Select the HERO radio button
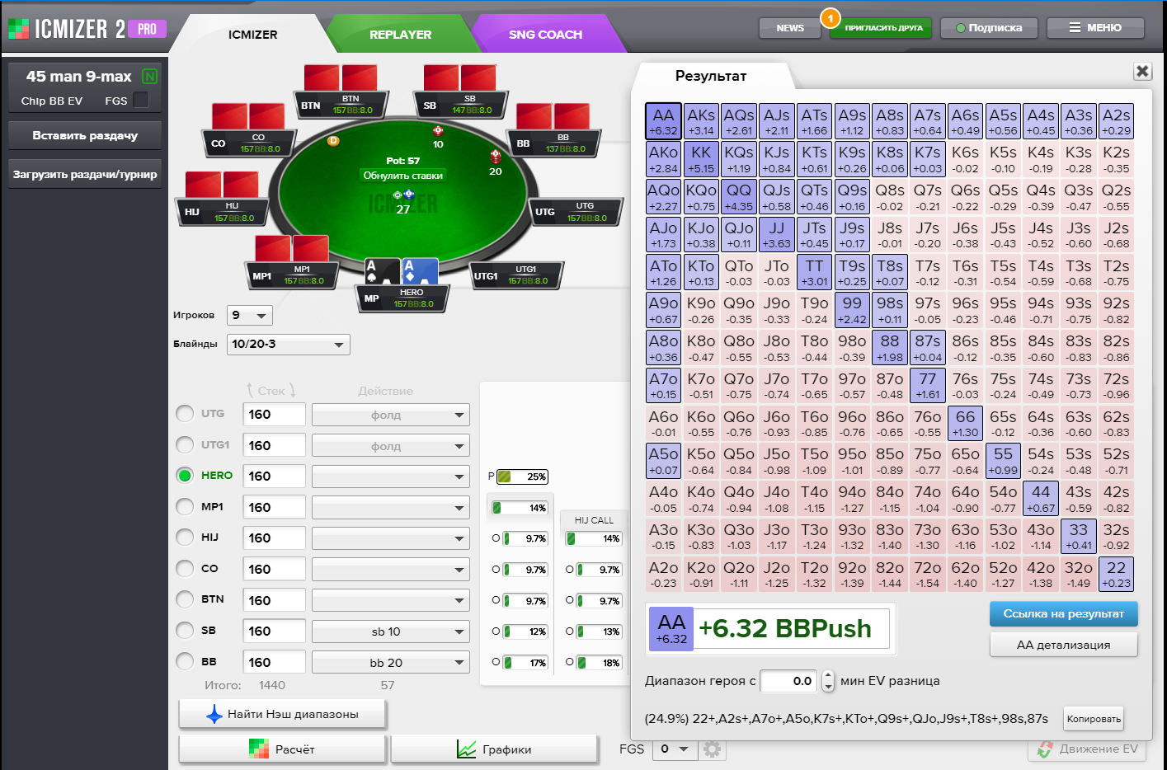 click(x=185, y=476)
